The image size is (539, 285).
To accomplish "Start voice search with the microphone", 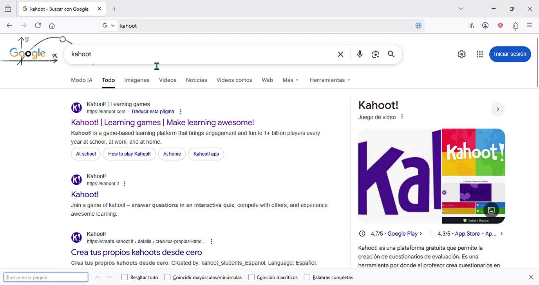I will [x=360, y=54].
